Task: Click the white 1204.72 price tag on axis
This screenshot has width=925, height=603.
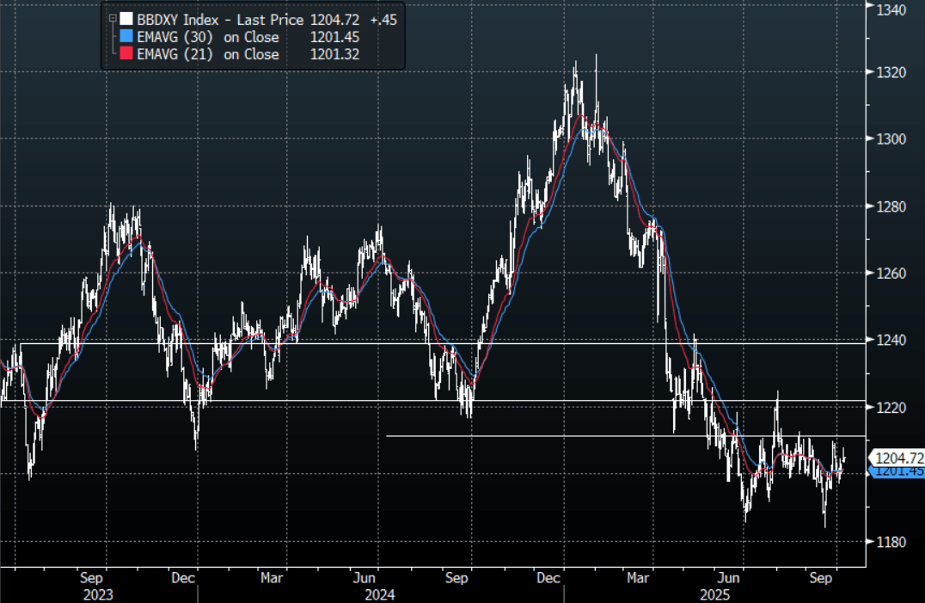Action: pos(897,458)
